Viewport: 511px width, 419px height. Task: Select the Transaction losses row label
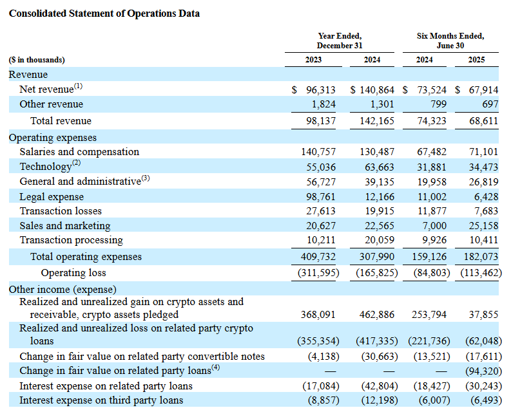point(61,211)
